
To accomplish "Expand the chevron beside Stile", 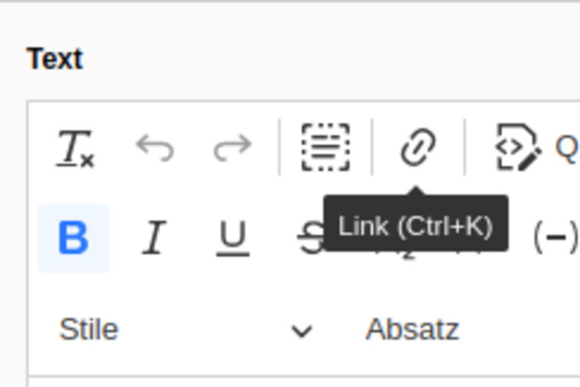I will point(302,331).
